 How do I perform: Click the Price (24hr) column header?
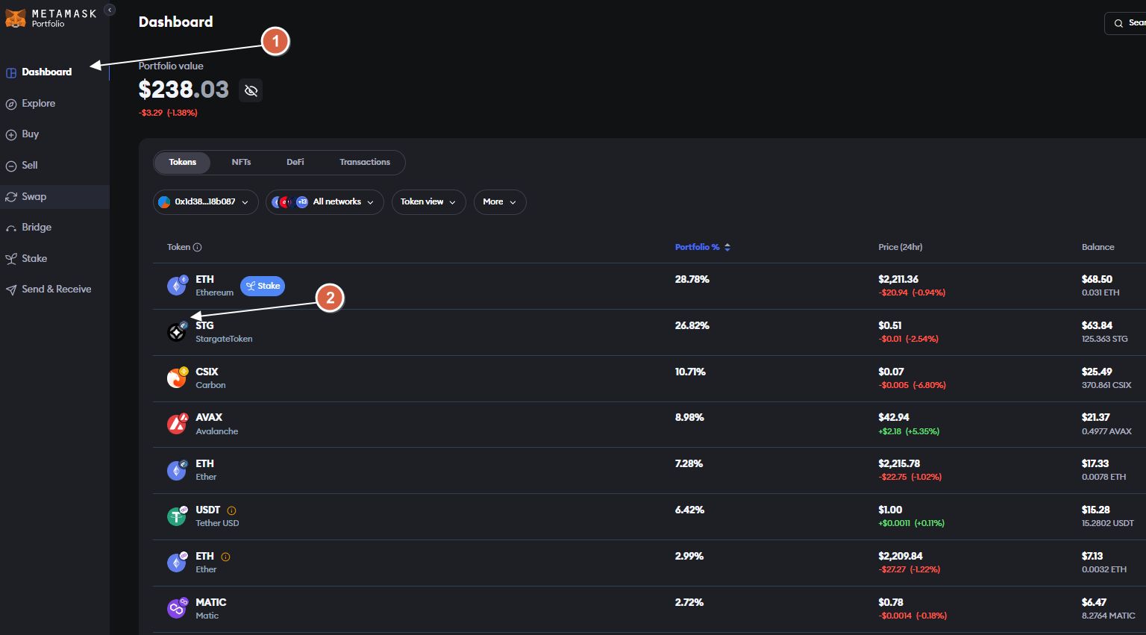[x=901, y=247]
